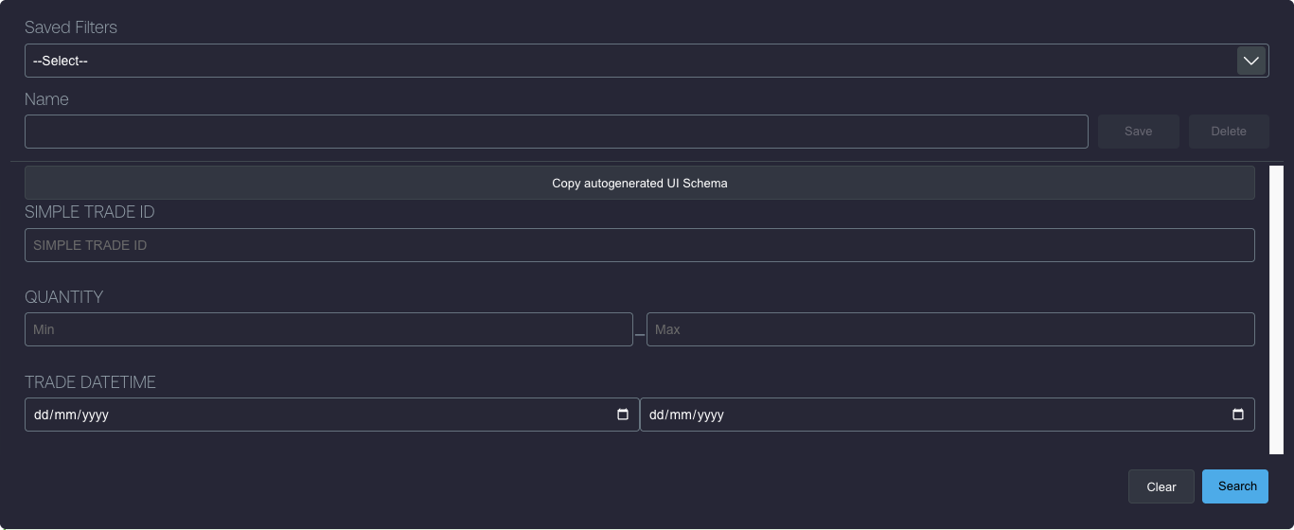Open the Saved Filters select box

click(x=625, y=61)
